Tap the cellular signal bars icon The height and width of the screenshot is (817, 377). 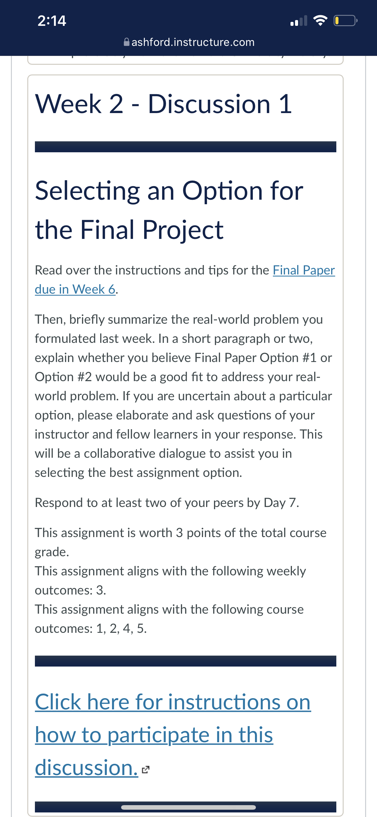point(298,21)
